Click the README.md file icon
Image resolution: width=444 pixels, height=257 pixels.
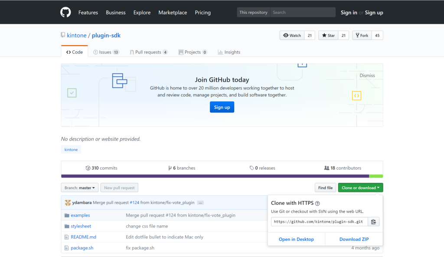click(x=66, y=237)
